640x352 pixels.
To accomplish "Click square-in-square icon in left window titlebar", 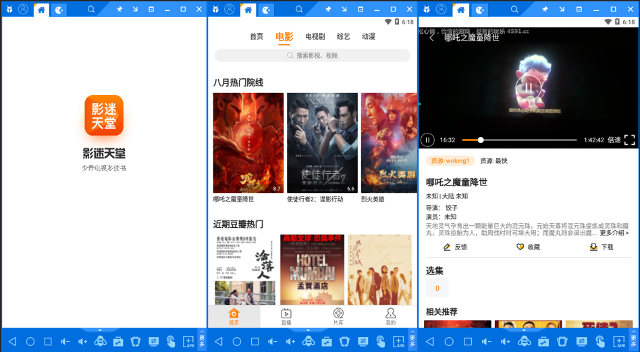I will click(x=151, y=9).
